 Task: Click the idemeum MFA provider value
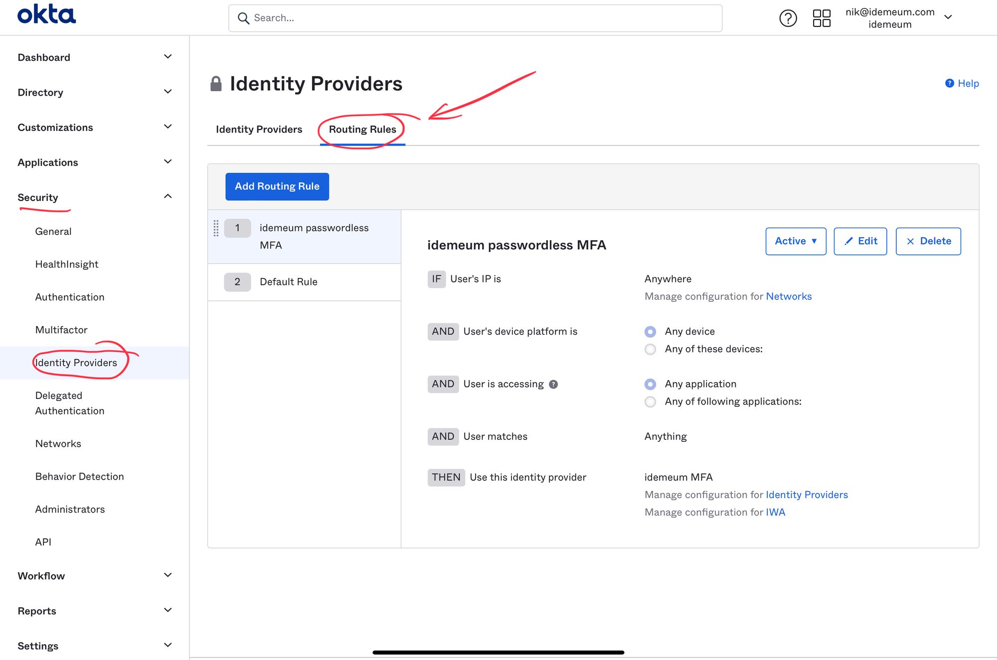point(678,478)
